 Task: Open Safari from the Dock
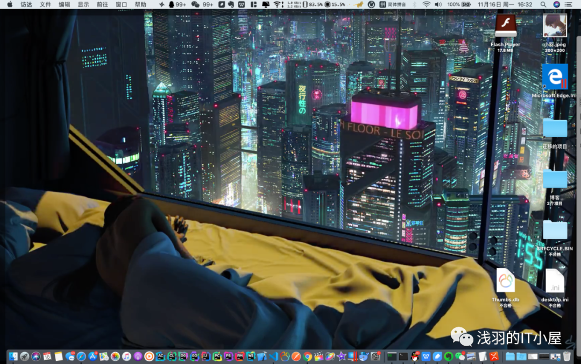pyautogui.click(x=81, y=356)
